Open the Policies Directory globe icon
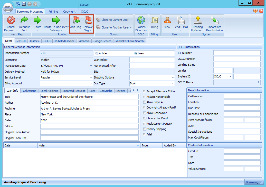The image size is (266, 187). pyautogui.click(x=141, y=20)
